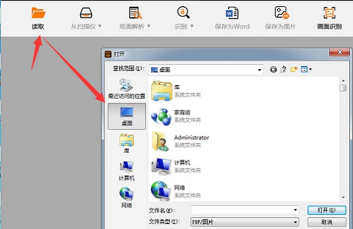Expand the 纸面解析 dropdown arrow
The width and height of the screenshot is (353, 229).
tap(148, 26)
